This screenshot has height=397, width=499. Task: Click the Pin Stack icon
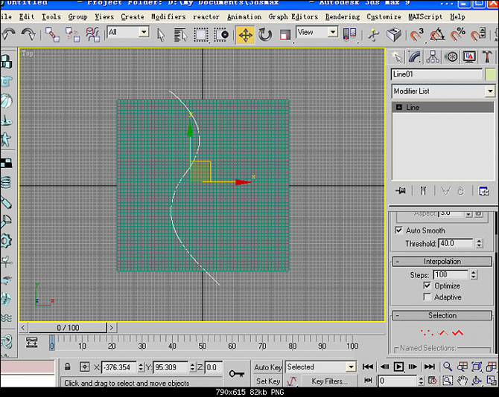click(401, 191)
